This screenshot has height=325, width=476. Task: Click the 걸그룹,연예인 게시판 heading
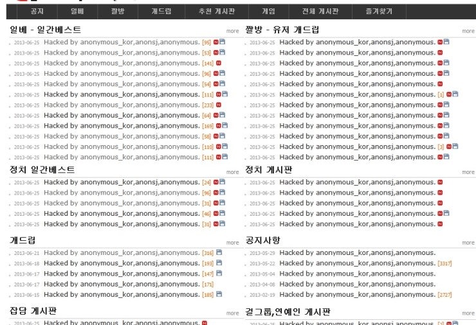tap(288, 312)
